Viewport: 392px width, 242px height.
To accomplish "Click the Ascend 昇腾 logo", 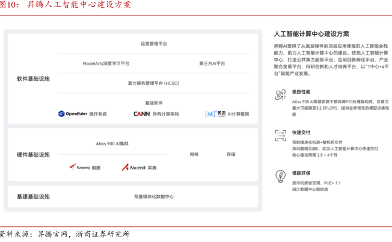I will 133,167.
